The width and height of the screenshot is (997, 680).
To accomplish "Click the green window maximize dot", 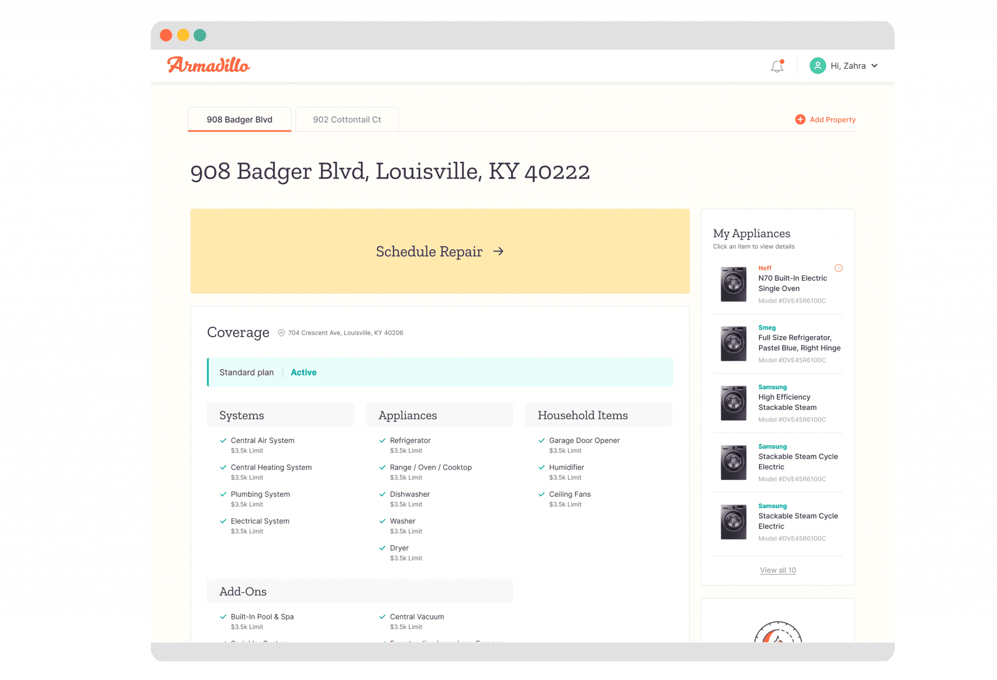I will coord(200,35).
